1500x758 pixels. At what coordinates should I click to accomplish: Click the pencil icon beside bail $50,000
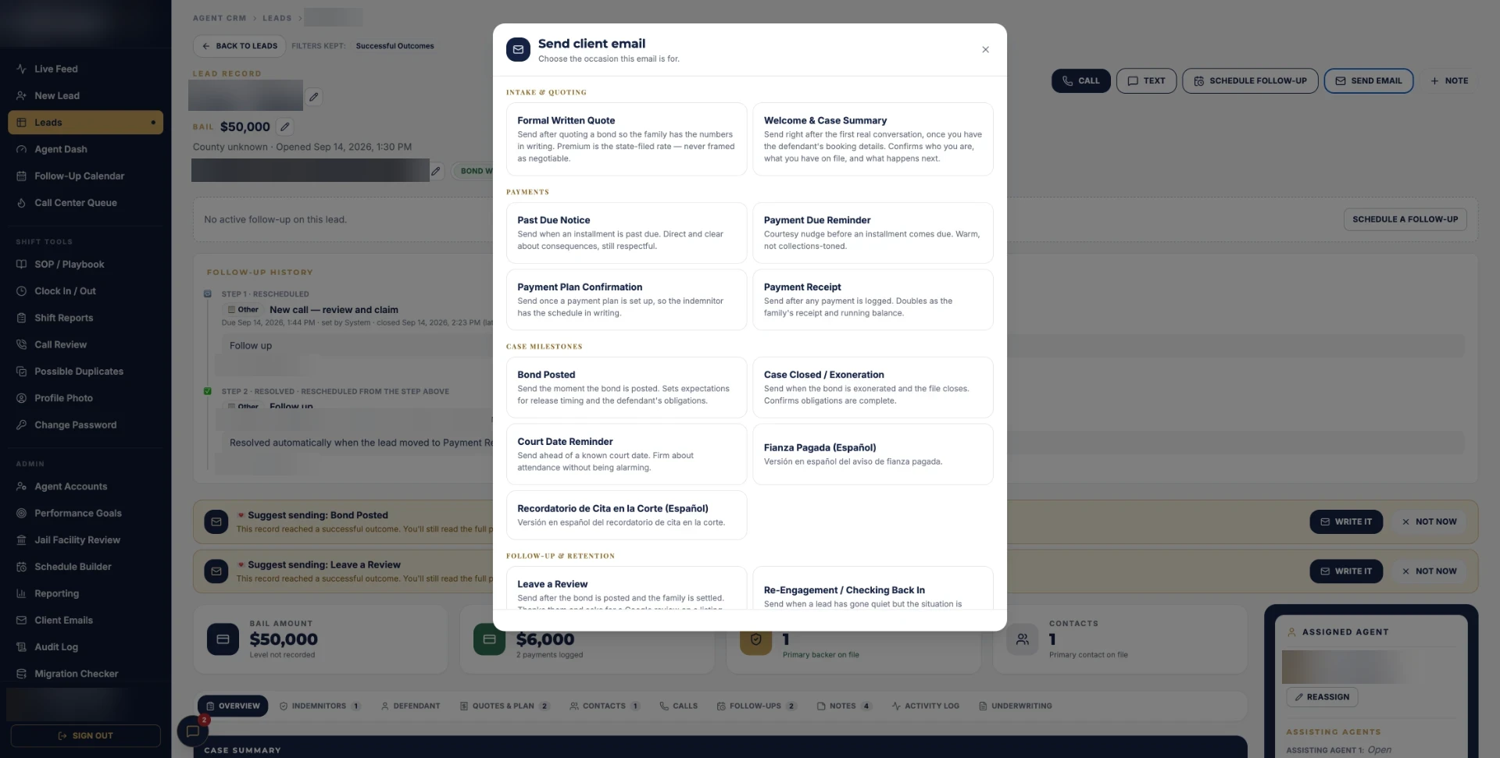pos(285,126)
